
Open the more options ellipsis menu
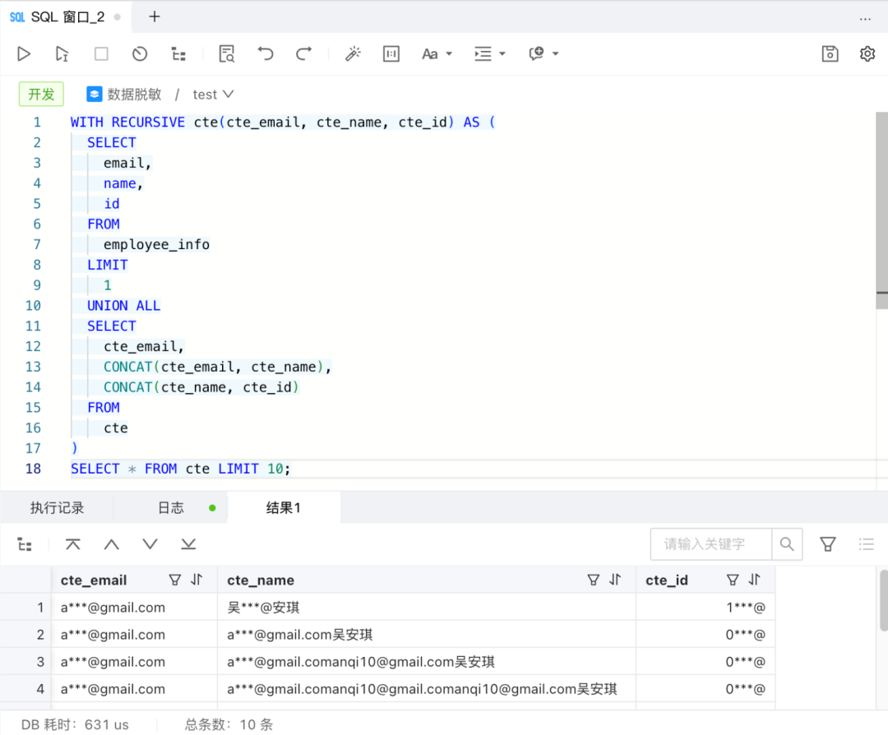pyautogui.click(x=865, y=19)
